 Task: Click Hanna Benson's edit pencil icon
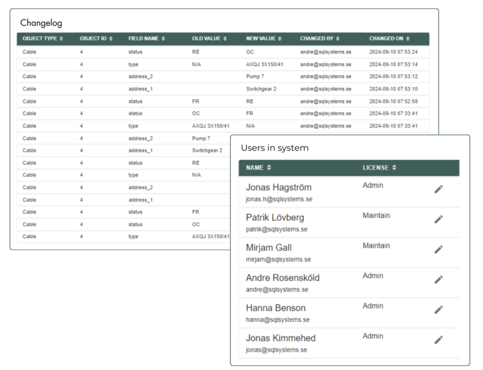[x=438, y=310]
